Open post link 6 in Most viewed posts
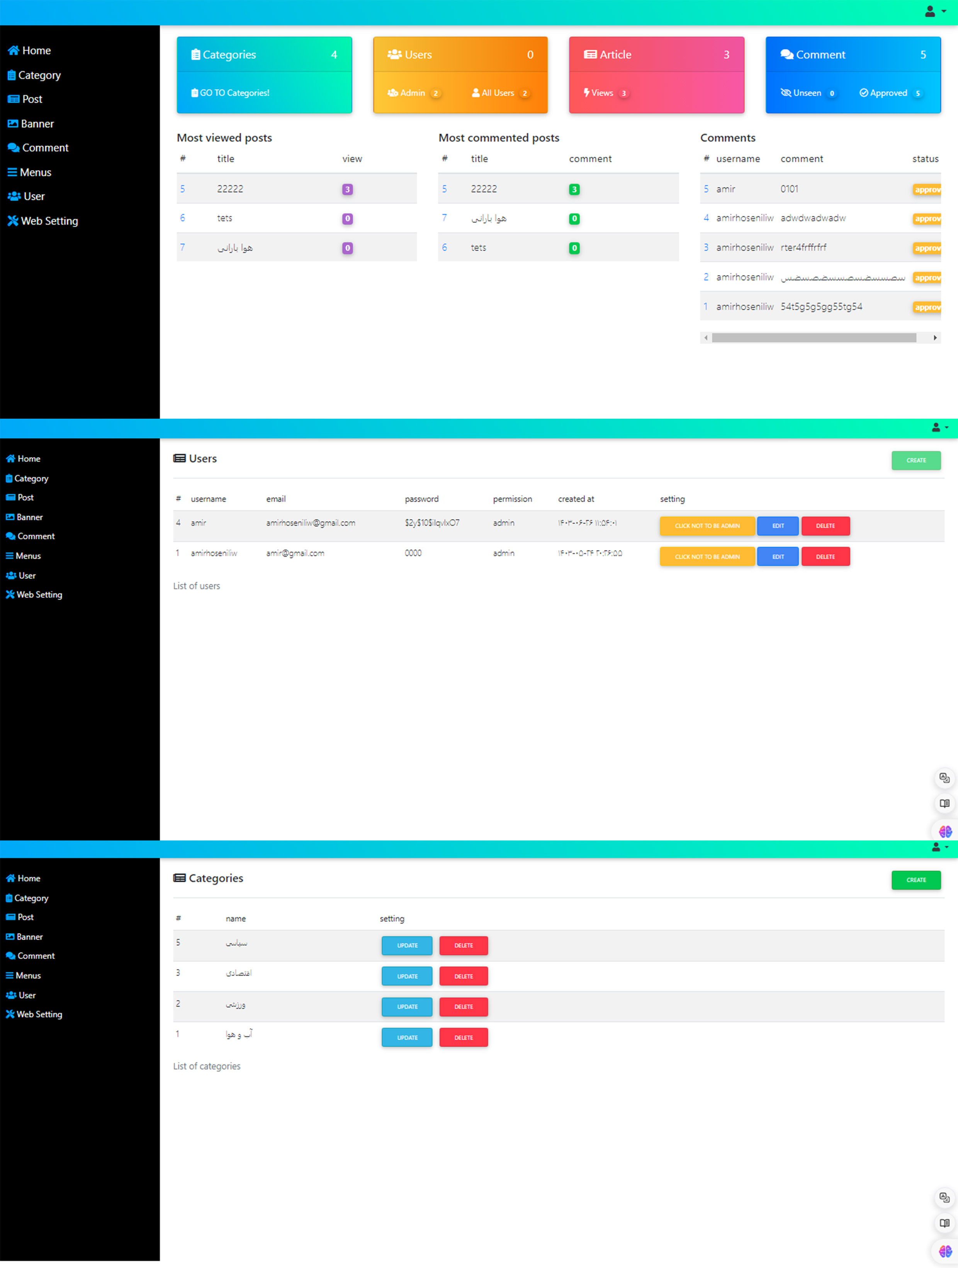The width and height of the screenshot is (958, 1268). point(182,218)
